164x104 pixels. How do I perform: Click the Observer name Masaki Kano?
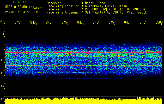(95, 3)
